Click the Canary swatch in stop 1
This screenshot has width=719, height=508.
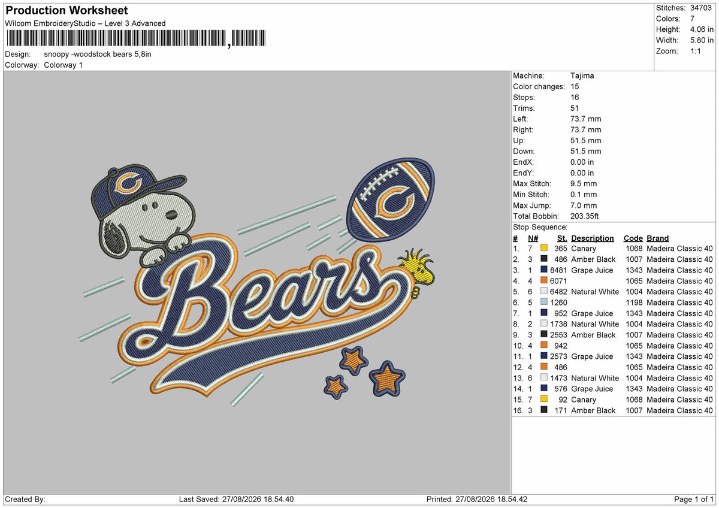pos(544,249)
